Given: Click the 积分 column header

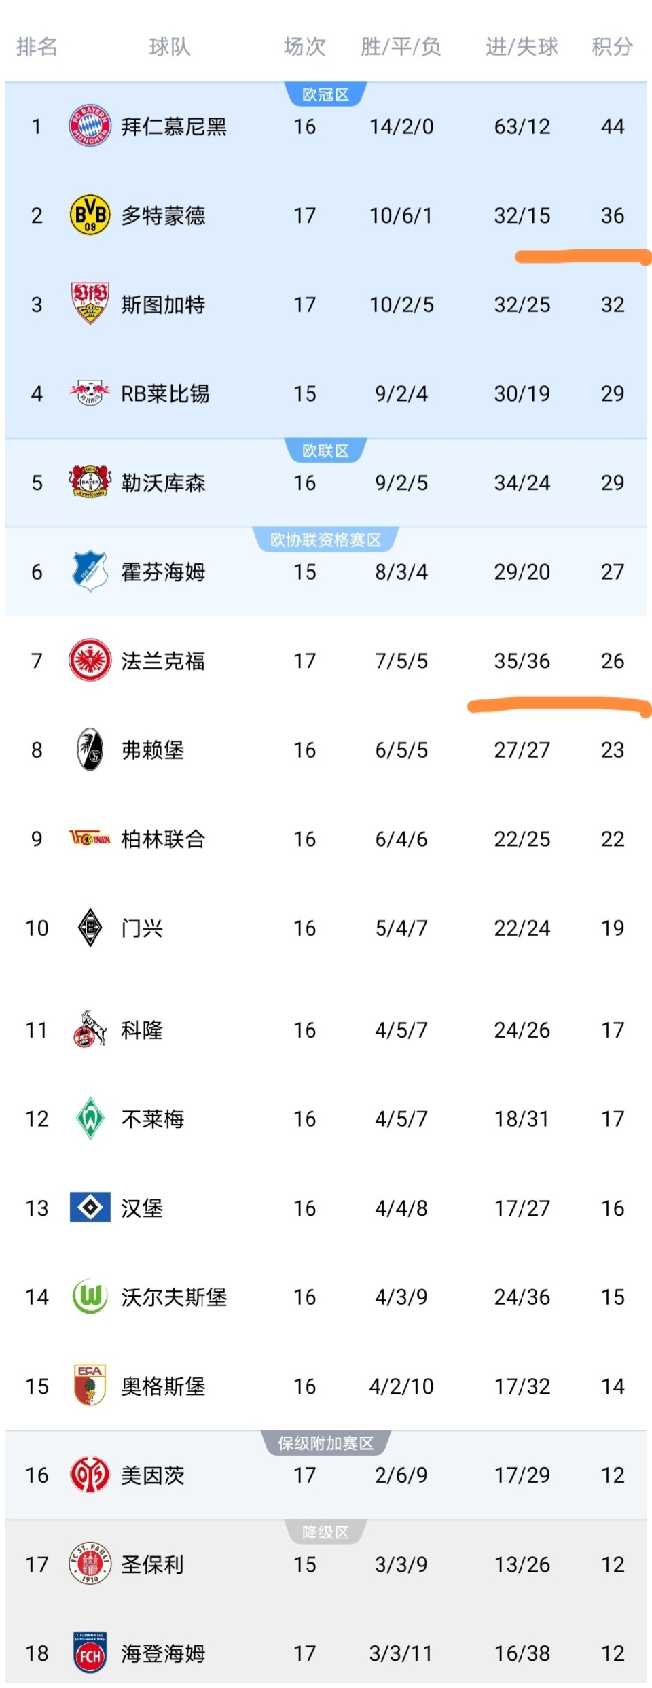Looking at the screenshot, I should (x=612, y=46).
